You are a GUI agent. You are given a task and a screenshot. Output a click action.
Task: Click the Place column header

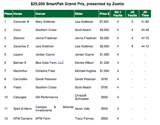tap(8, 14)
